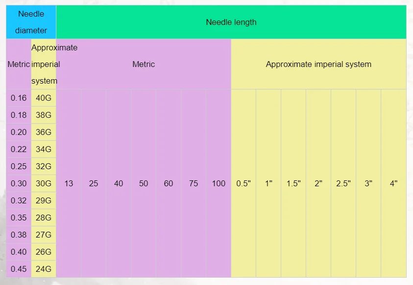Select the 29G gauge cell

[44, 200]
